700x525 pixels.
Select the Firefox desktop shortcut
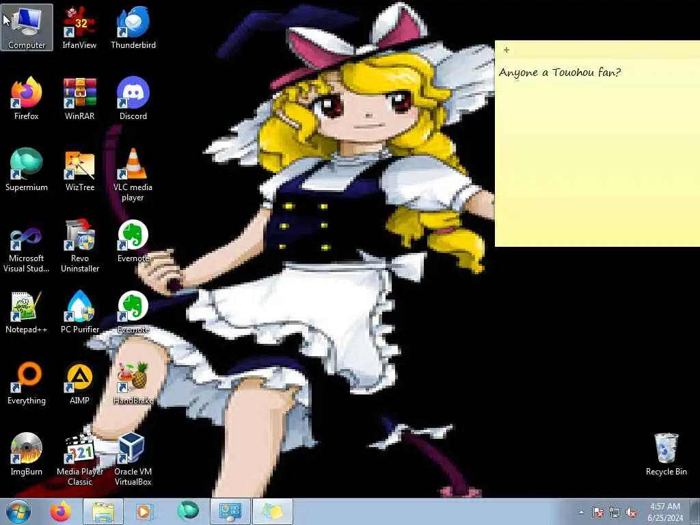[27, 98]
